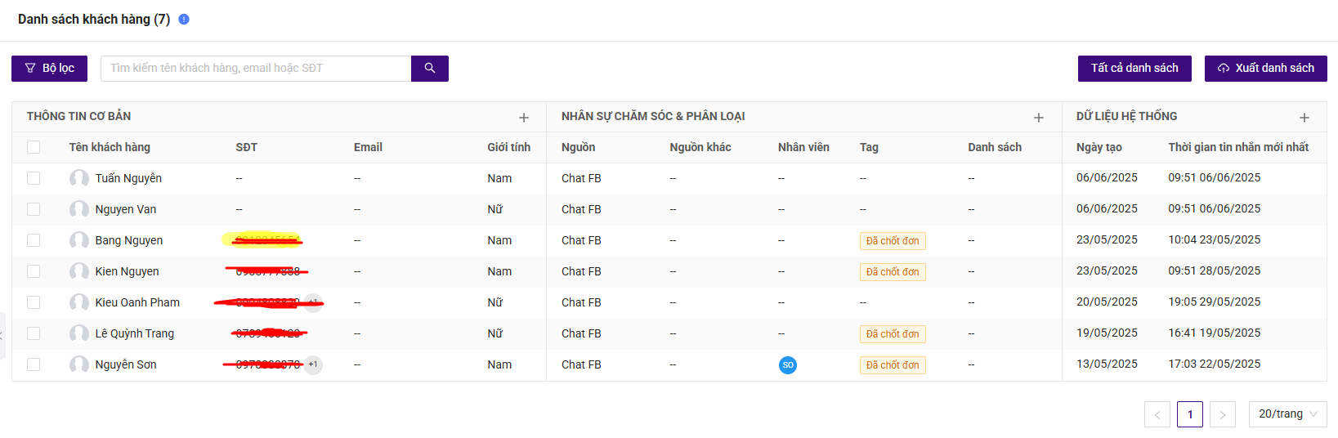Click the +1 badge in Nguyên Sơn row
1338x438 pixels.
313,364
